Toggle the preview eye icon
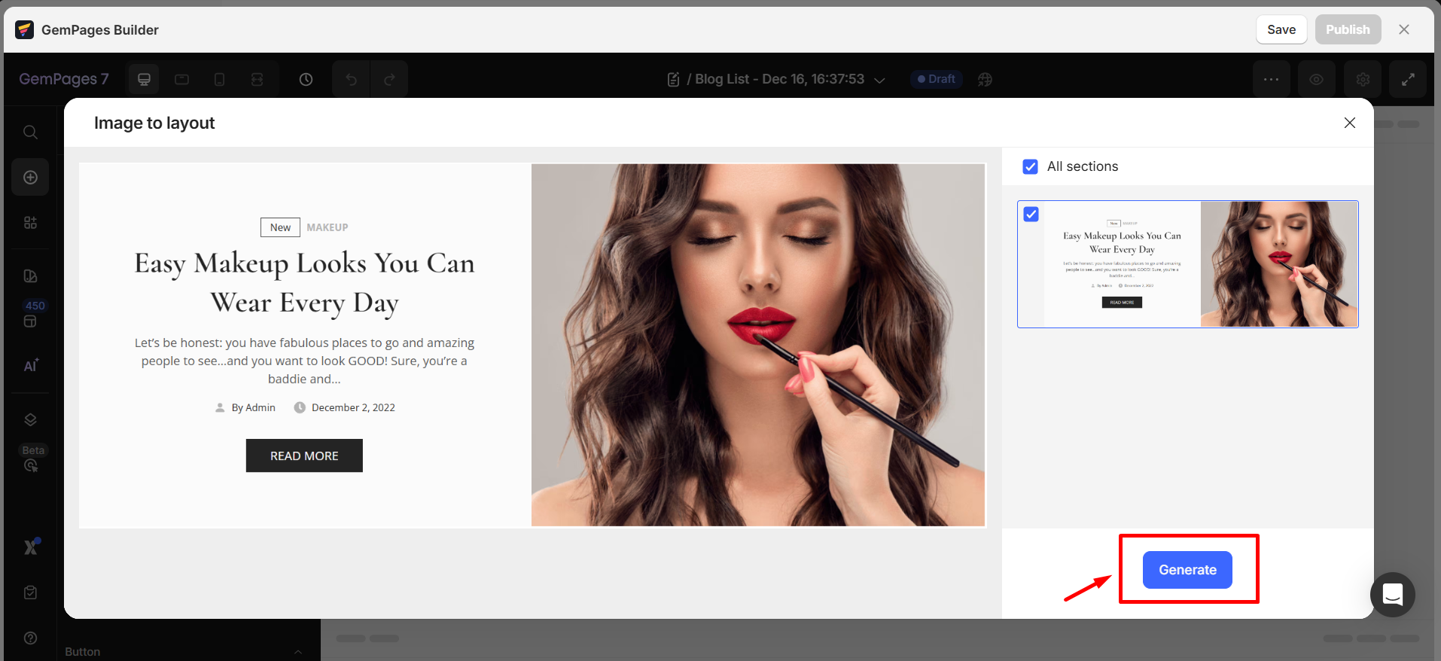1441x661 pixels. 1316,79
